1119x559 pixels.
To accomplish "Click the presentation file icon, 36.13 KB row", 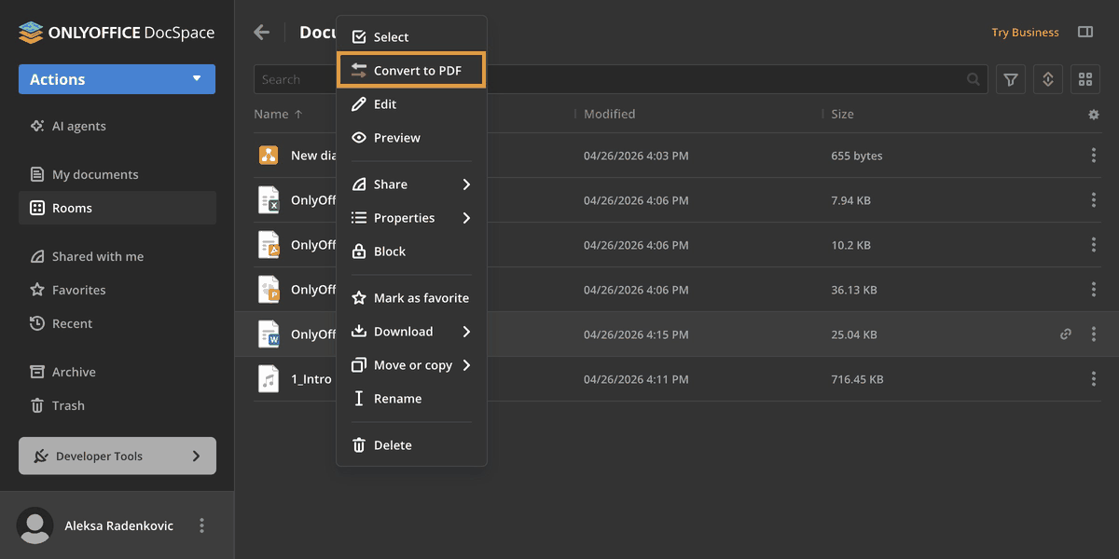I will [x=269, y=289].
